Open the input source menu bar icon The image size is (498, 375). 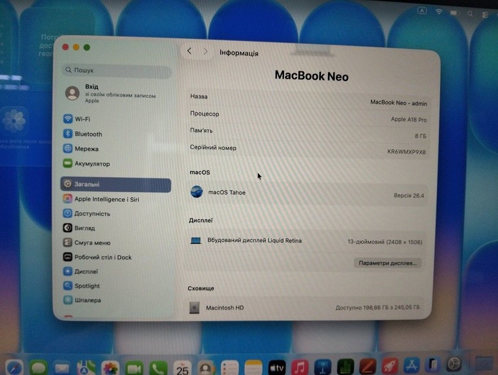(421, 11)
